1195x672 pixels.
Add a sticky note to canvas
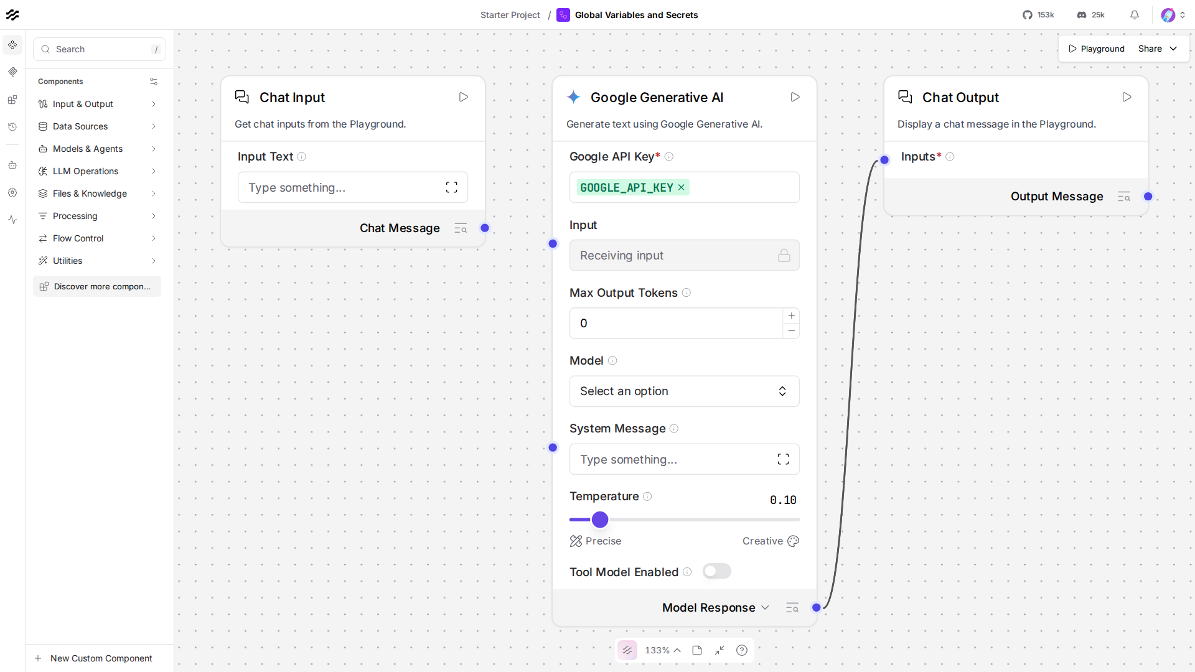click(x=697, y=650)
